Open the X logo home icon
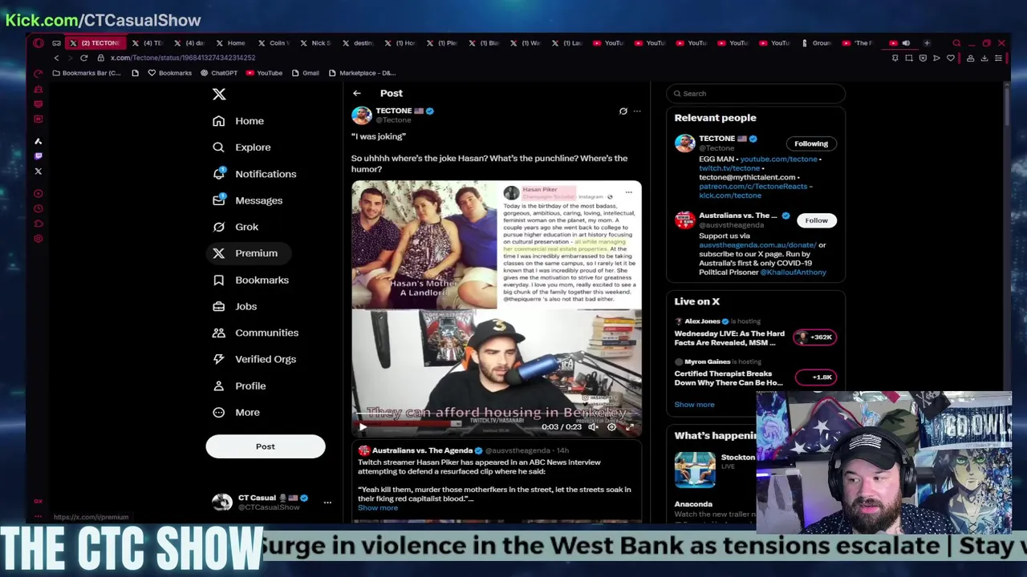Viewport: 1027px width, 577px height. point(219,94)
